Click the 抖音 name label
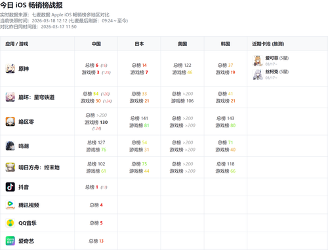The width and height of the screenshot is (328, 250). tap(24, 187)
